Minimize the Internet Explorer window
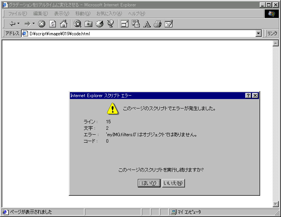281x217 pixels. point(262,5)
